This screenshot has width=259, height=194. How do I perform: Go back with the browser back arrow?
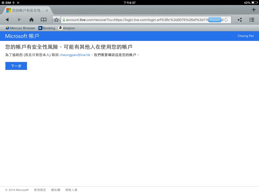(7, 20)
